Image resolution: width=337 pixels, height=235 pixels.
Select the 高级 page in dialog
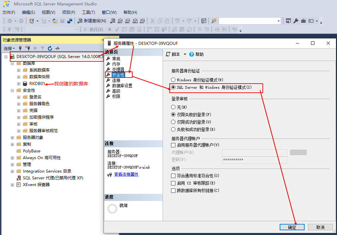point(116,91)
